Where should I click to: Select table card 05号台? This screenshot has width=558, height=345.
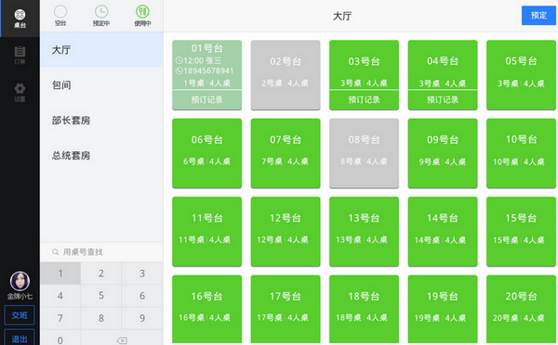(521, 75)
